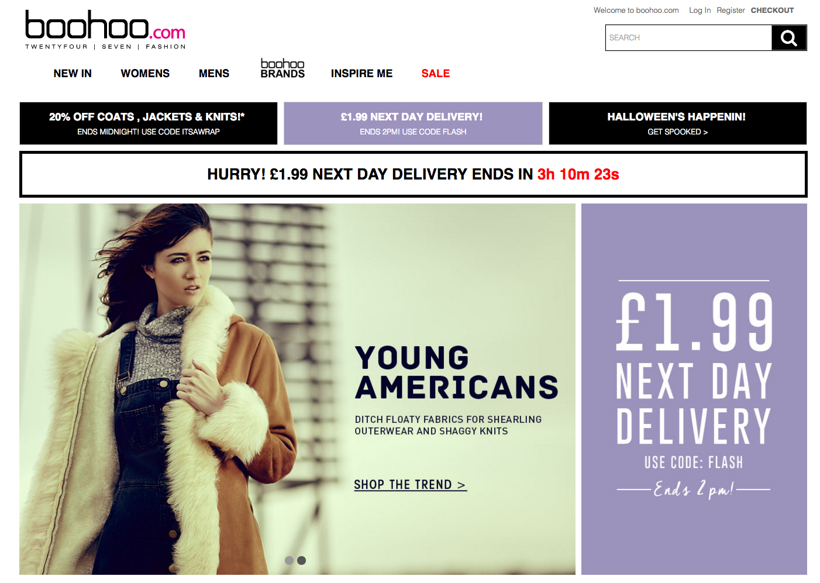
Task: Open 20% off coats, jackets & knits banner
Action: pyautogui.click(x=149, y=123)
